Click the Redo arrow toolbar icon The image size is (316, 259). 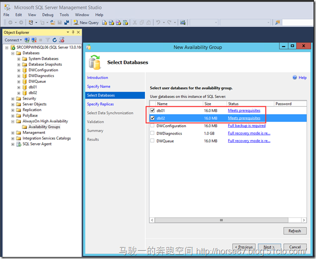(169, 22)
